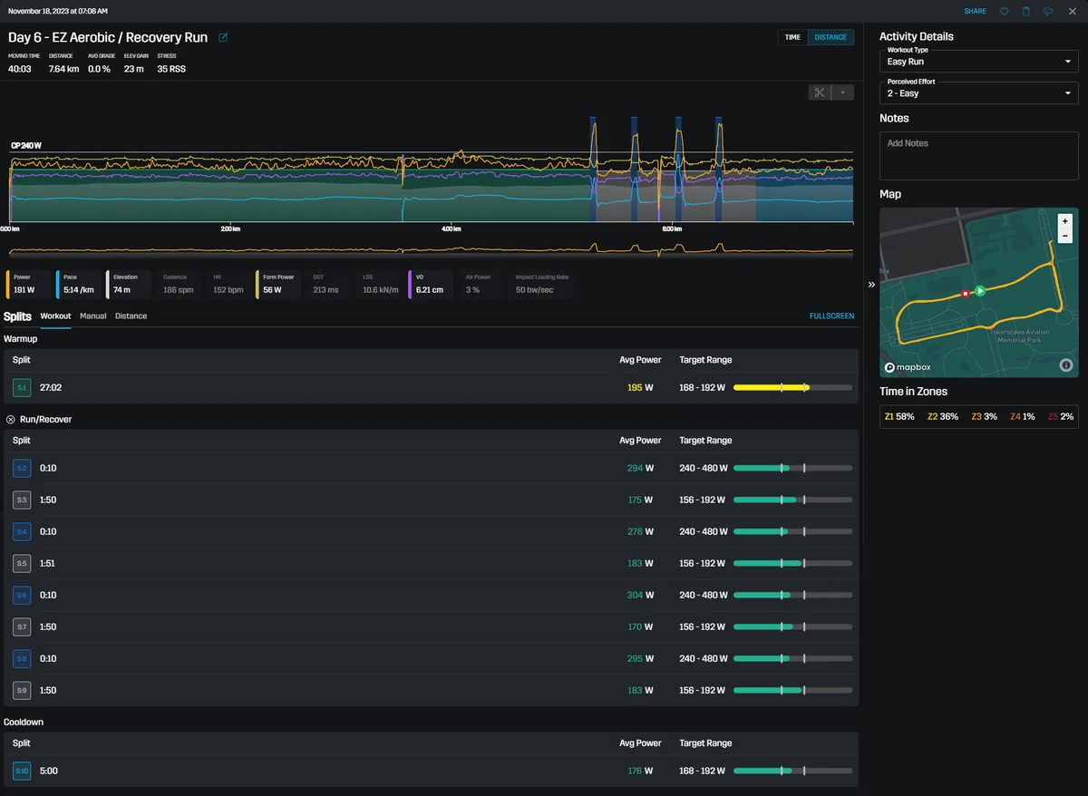Click the heart favorite icon
1088x796 pixels.
tap(1005, 12)
